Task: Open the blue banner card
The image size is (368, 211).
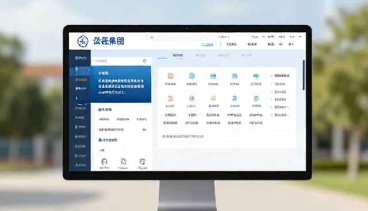Action: click(121, 84)
